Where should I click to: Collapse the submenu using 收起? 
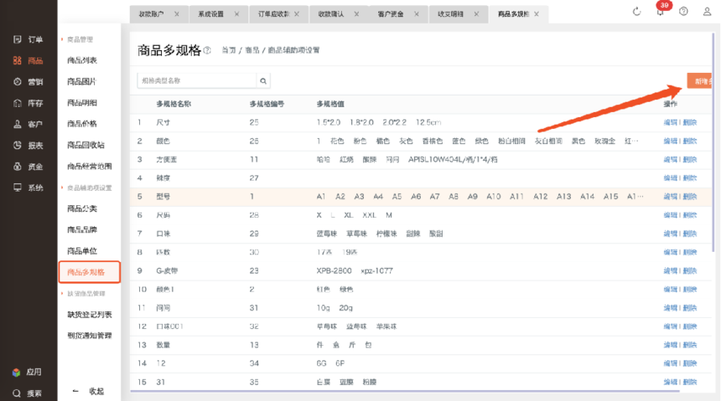coord(89,391)
